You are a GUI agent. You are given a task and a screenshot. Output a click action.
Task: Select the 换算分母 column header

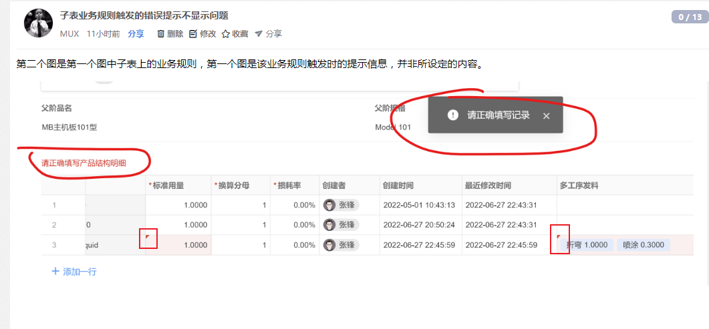241,186
